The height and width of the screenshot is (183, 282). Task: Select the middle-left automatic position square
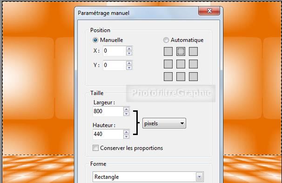coord(168,64)
